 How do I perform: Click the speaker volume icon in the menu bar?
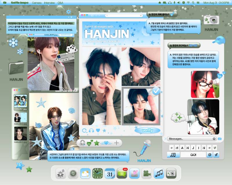(x=179, y=3)
